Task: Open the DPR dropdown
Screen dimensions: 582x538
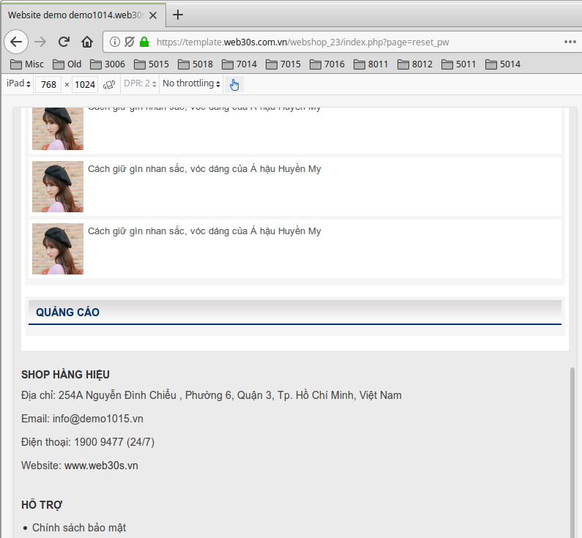Action: click(x=140, y=83)
